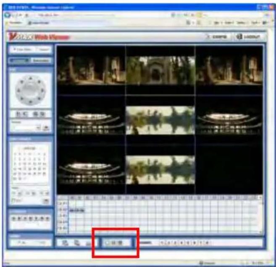This screenshot has height=267, width=276.
Task: Click the first icon in the seven-icon row
Action: 14,218
